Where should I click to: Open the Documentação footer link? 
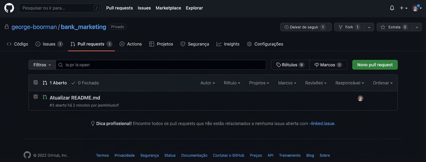point(194,155)
